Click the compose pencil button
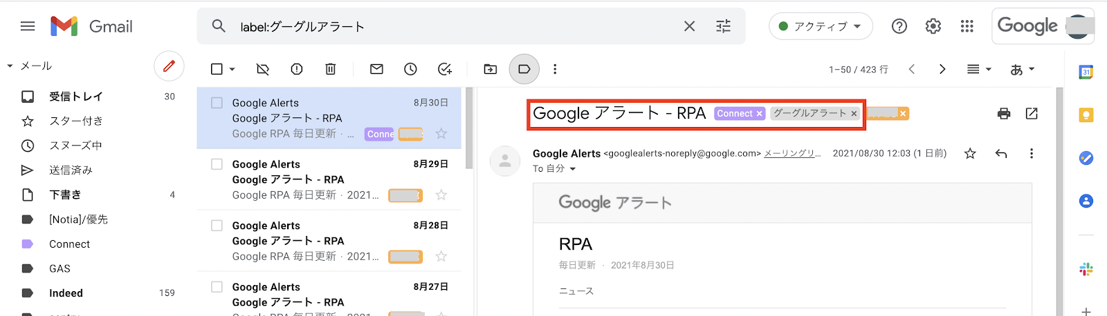 169,66
